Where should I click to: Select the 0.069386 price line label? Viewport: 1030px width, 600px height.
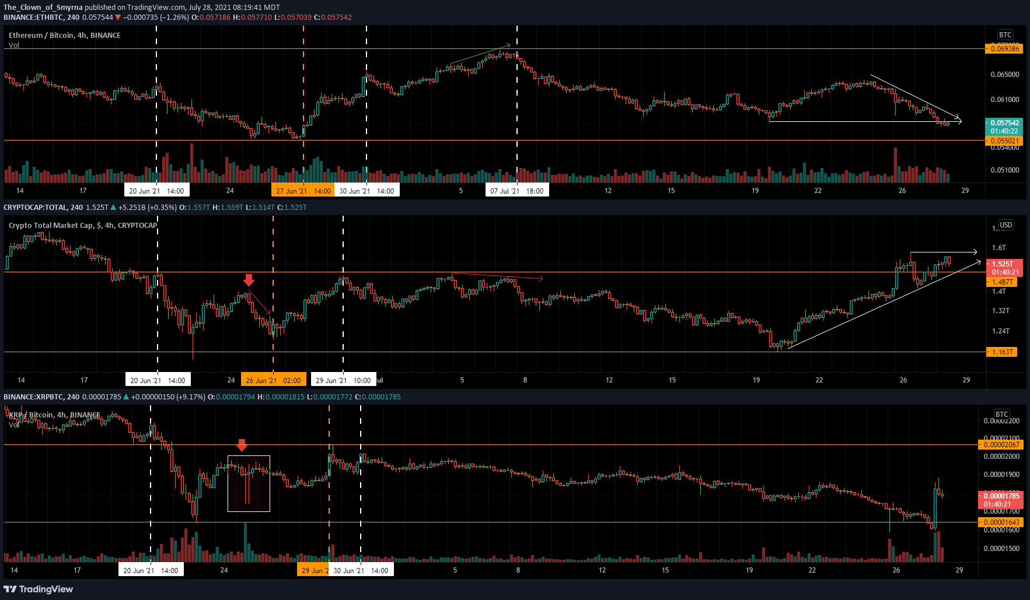click(1005, 48)
